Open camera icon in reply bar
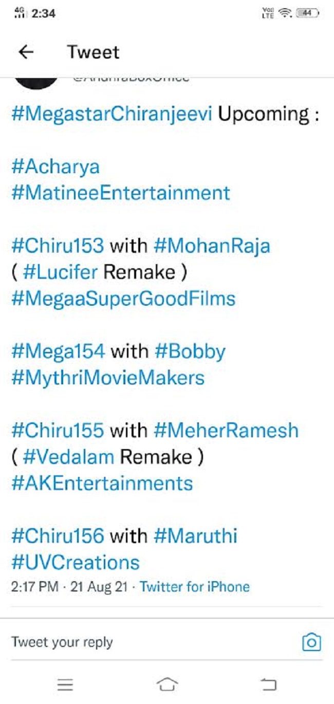The height and width of the screenshot is (704, 334). click(311, 642)
